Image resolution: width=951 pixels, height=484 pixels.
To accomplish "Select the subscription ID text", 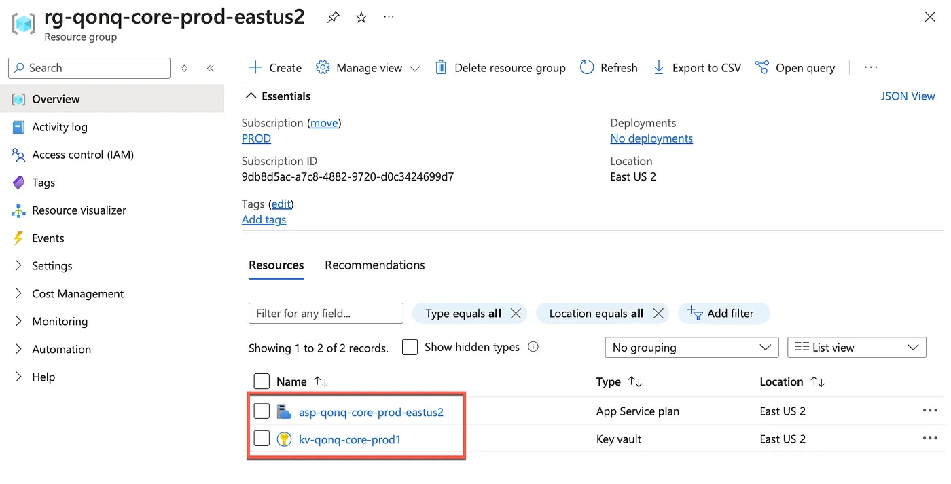I will coord(348,177).
